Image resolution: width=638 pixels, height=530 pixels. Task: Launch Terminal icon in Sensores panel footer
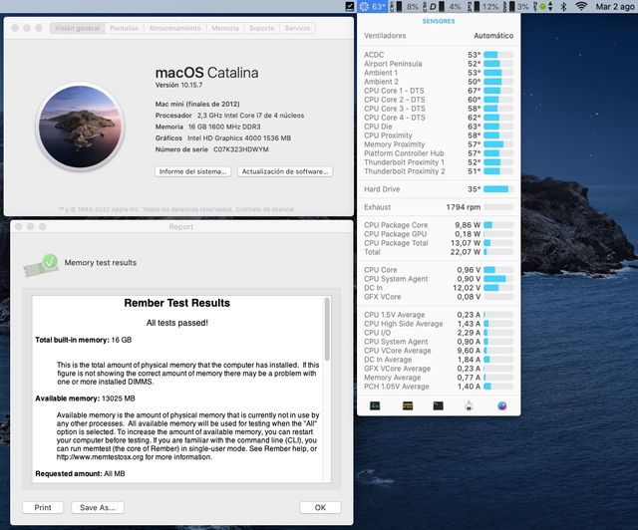tap(439, 405)
